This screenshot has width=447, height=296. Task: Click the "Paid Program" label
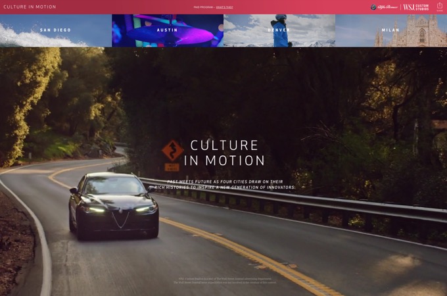click(x=204, y=7)
